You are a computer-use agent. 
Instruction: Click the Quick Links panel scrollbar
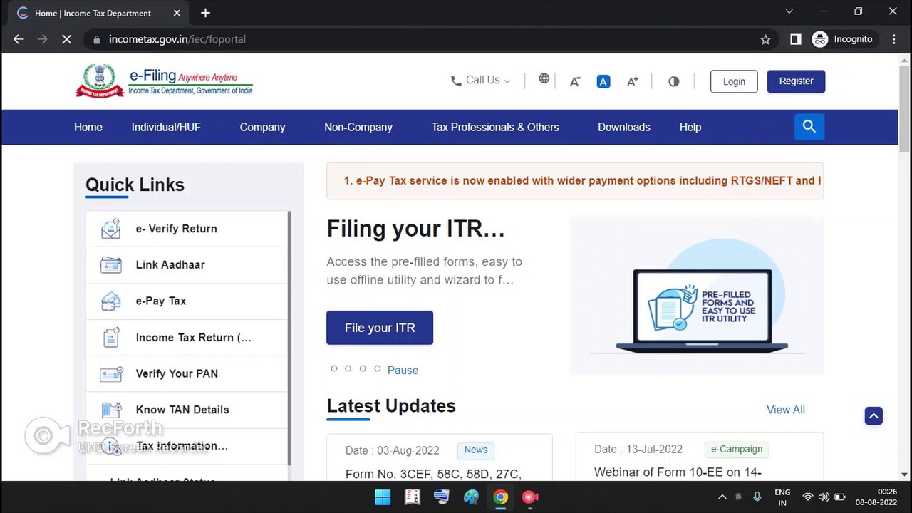(x=289, y=338)
